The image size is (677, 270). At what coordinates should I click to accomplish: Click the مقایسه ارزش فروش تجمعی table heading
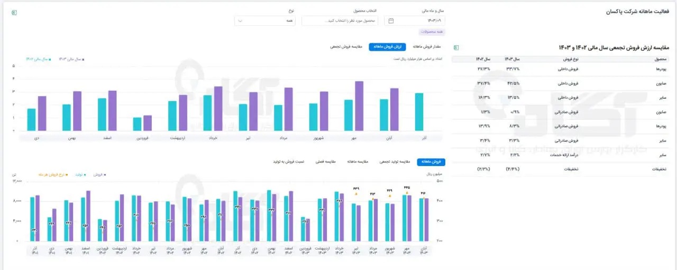614,48
